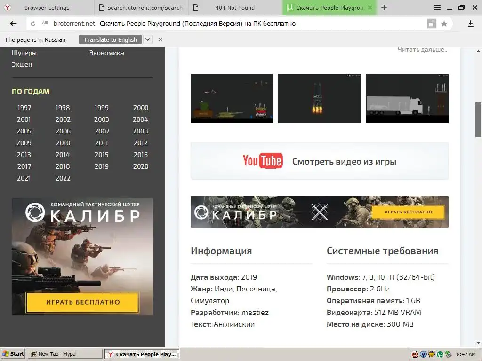
Task: Reload the page with the refresh icon
Action: [33, 24]
